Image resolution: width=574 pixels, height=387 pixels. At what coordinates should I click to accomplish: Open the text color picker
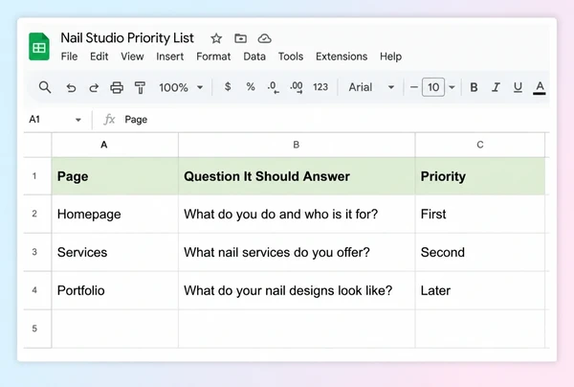(x=540, y=87)
